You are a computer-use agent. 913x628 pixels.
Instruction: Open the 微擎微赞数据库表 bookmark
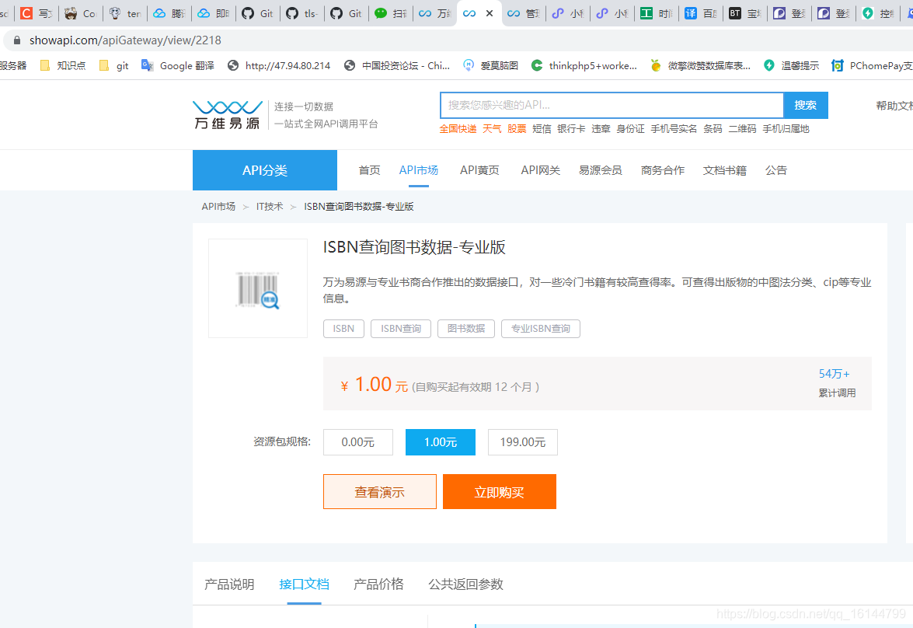pyautogui.click(x=700, y=66)
